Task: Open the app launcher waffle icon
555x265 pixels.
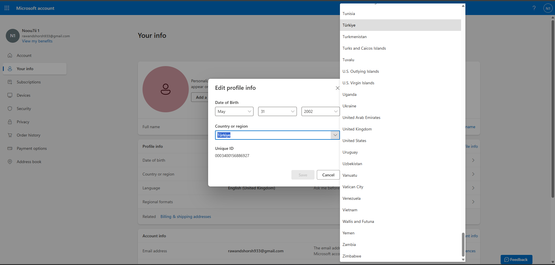Action: point(7,8)
